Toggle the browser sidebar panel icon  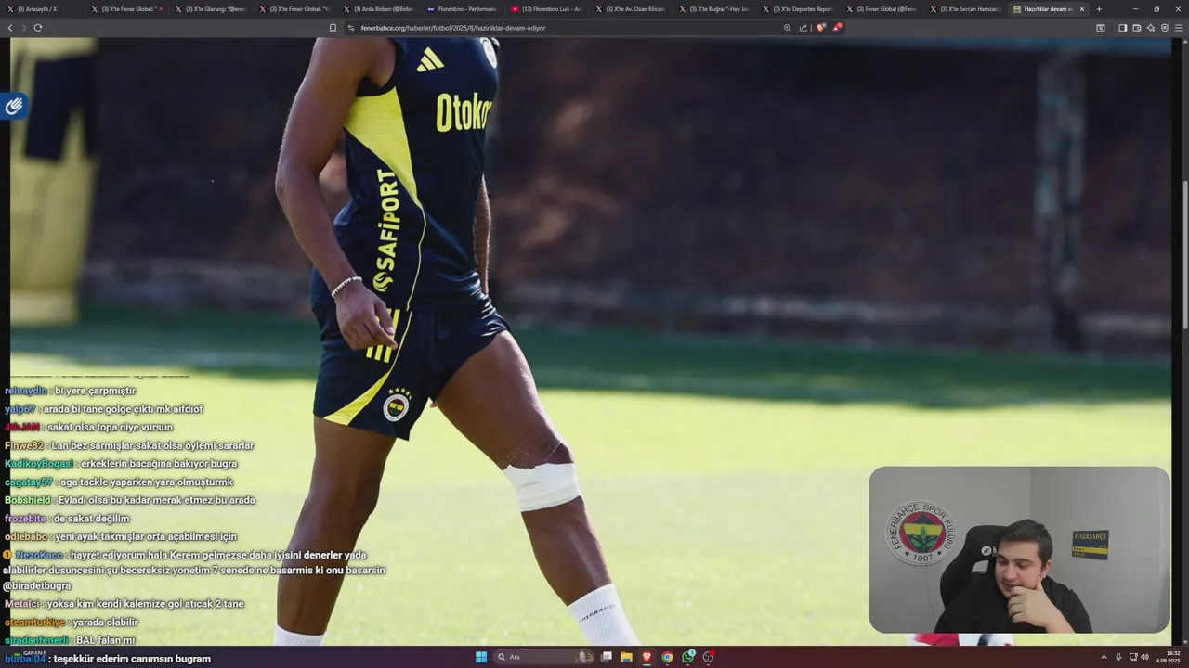point(1123,28)
